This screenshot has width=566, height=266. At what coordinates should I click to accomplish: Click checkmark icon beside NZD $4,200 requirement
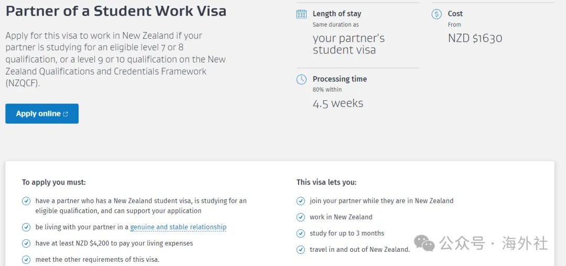point(26,243)
